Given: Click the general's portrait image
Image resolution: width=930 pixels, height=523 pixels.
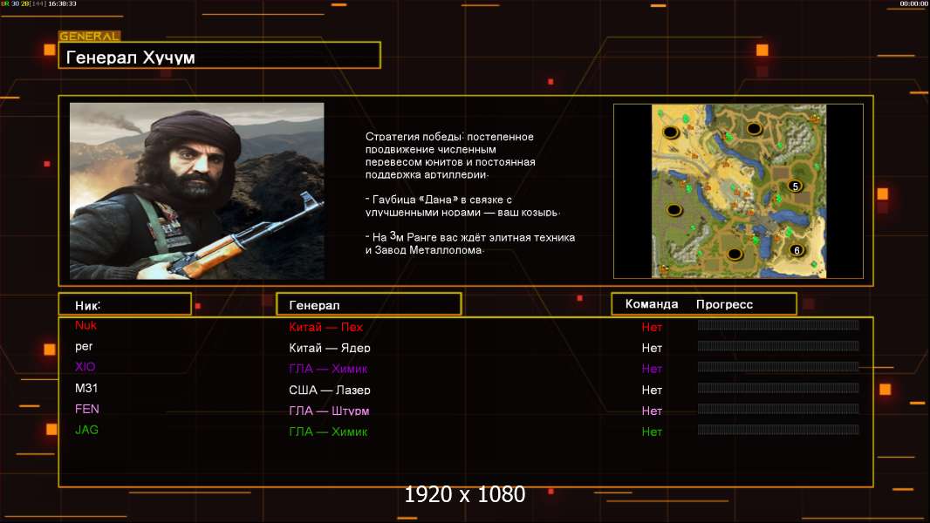Looking at the screenshot, I should click(x=196, y=190).
